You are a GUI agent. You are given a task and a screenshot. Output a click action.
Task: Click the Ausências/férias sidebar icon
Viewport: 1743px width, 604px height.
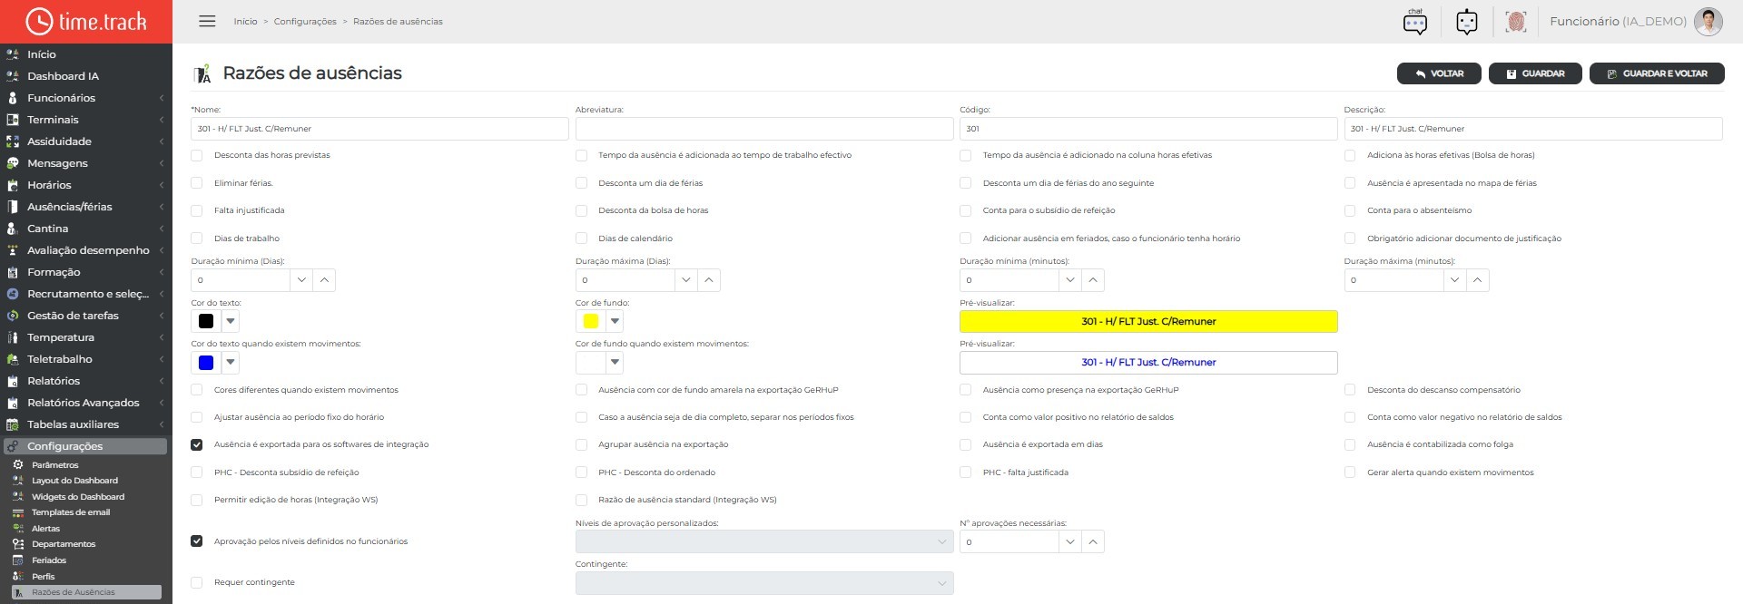click(13, 207)
